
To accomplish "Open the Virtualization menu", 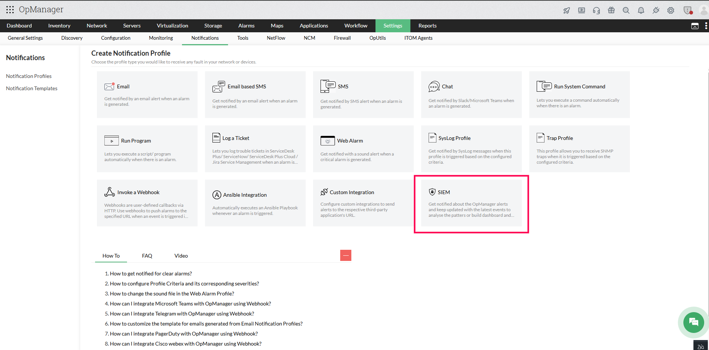I will coord(172,26).
